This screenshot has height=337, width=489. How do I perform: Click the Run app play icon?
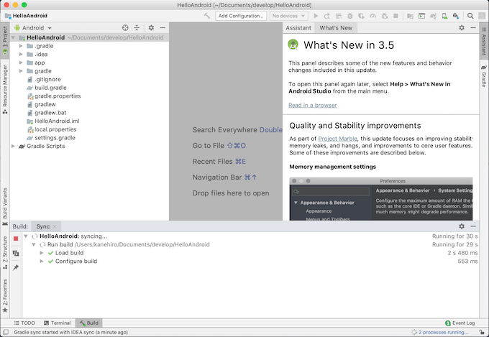click(316, 16)
